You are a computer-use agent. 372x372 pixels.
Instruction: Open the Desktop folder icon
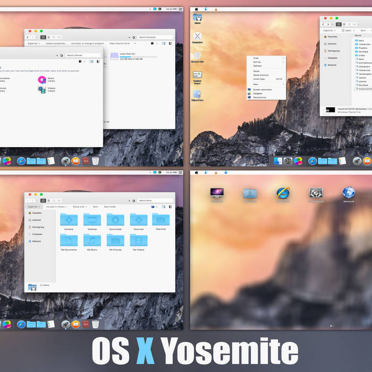pos(92,219)
